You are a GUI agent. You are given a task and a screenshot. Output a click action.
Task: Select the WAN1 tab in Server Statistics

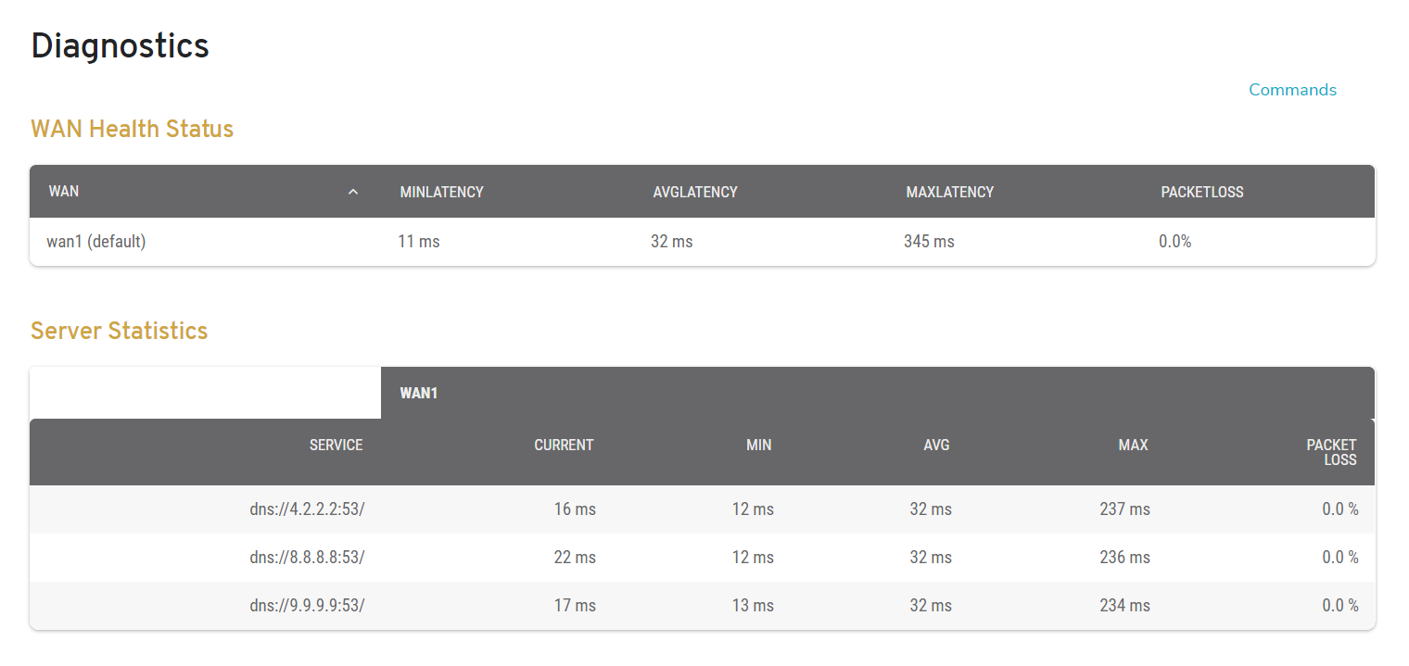419,393
